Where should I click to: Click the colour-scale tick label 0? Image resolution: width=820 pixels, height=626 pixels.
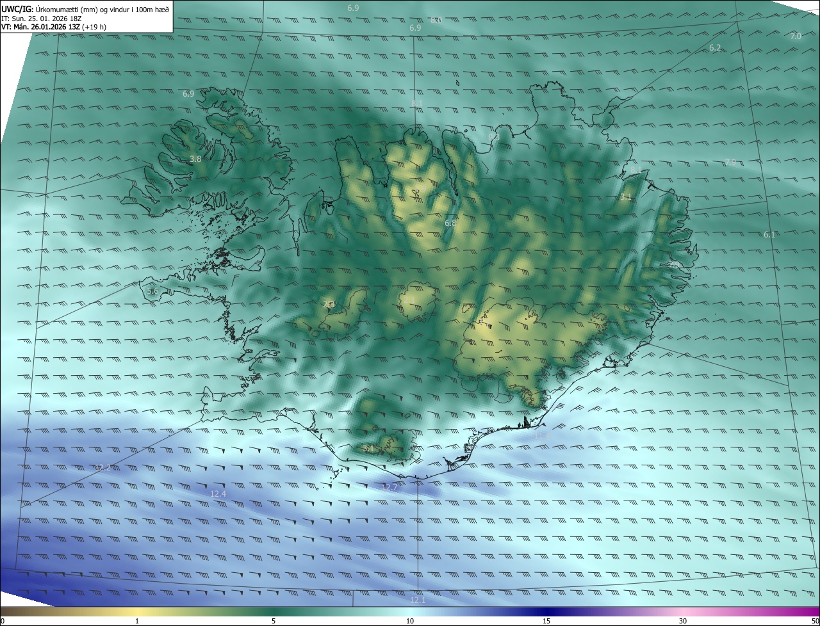pos(3,621)
